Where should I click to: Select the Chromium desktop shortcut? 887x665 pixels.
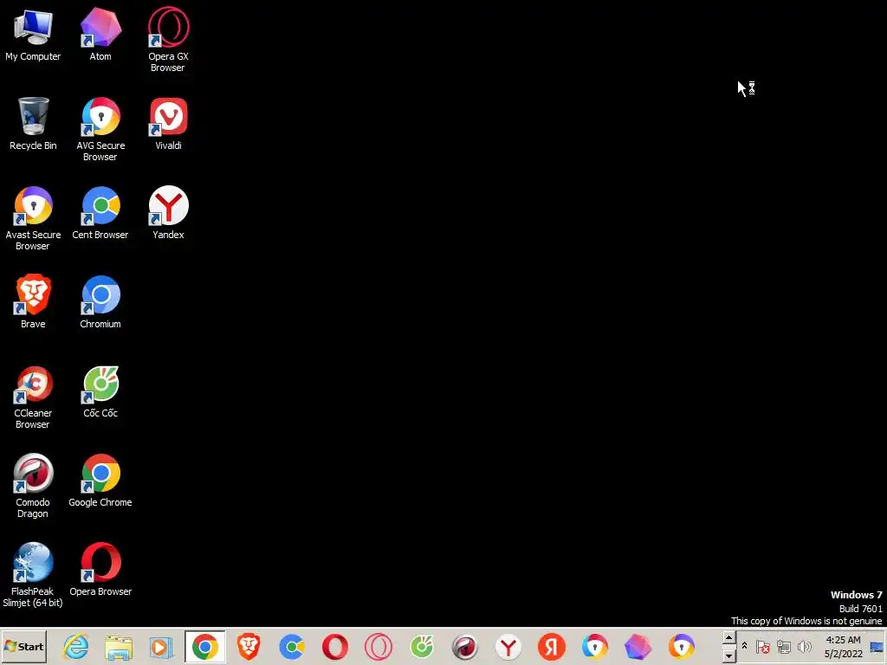[x=100, y=302]
